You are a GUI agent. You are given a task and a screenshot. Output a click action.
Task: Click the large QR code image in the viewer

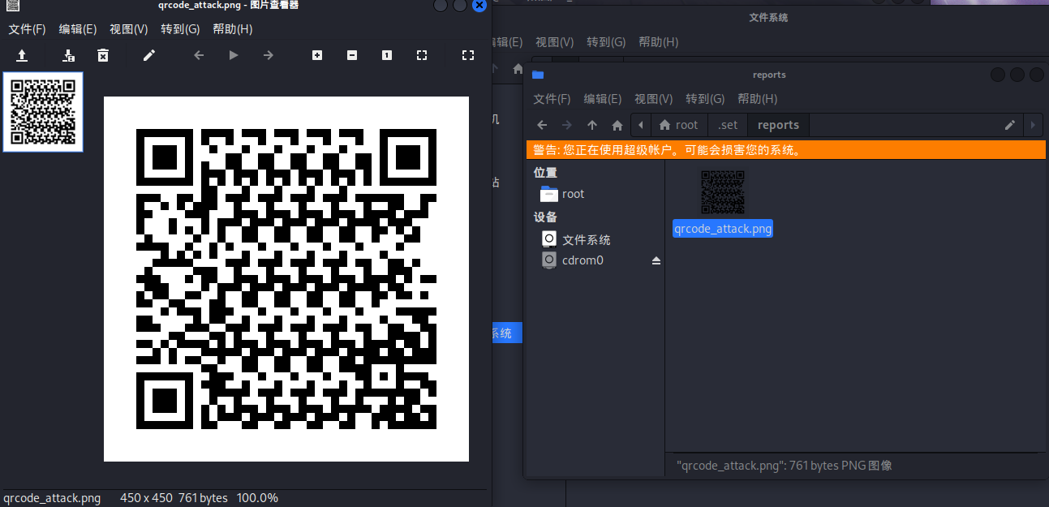pos(286,279)
